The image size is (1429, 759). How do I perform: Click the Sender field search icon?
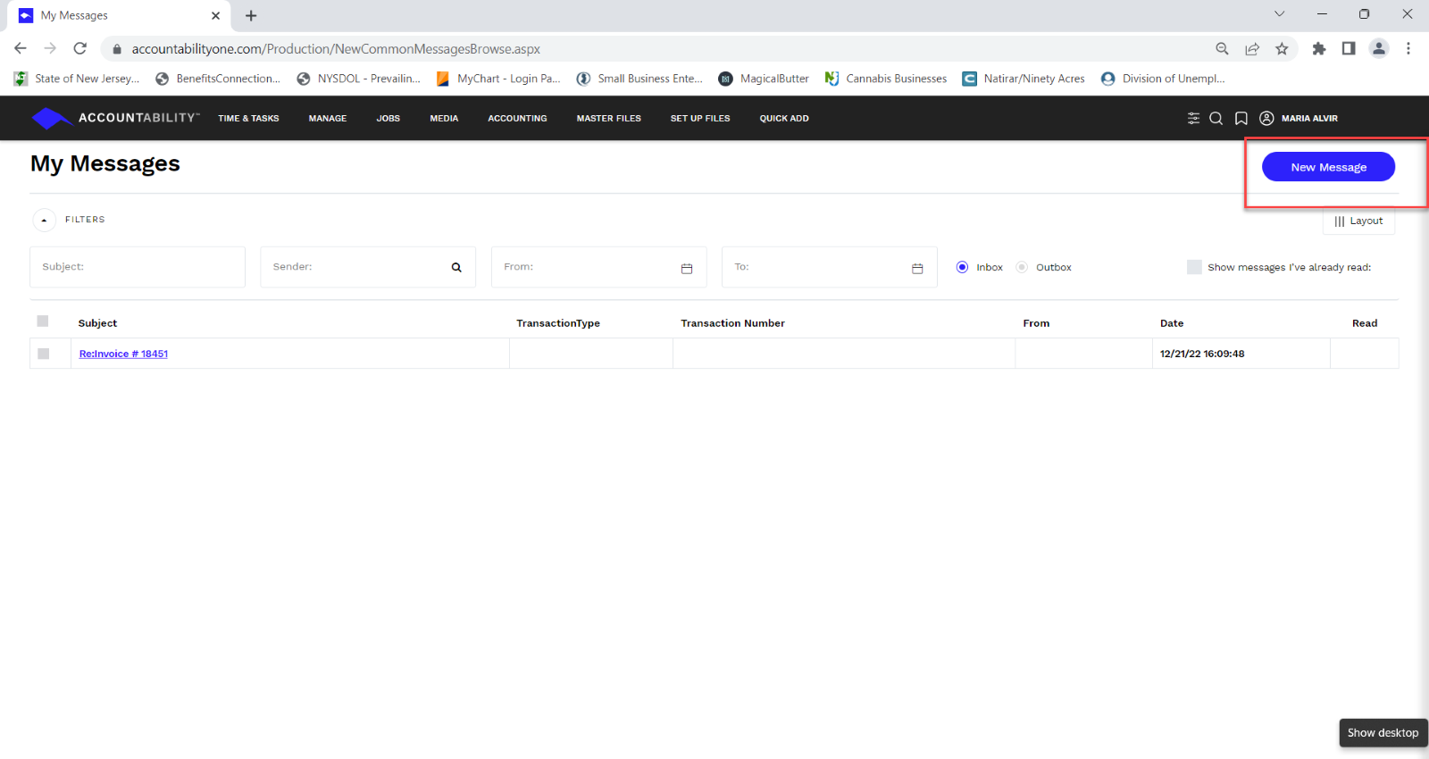point(456,267)
